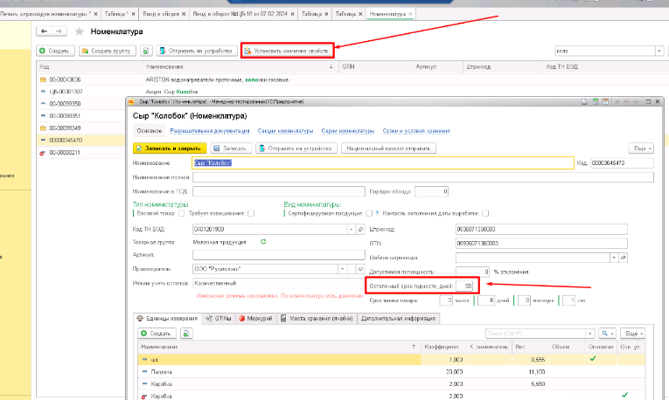Click Записать button with floppy icon
669x400 pixels.
pyautogui.click(x=231, y=148)
